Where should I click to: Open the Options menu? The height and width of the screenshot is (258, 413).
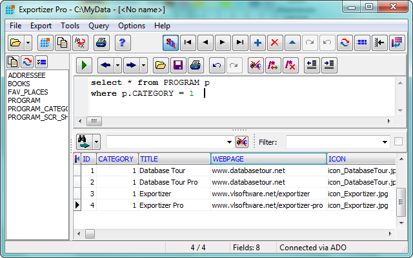click(132, 26)
